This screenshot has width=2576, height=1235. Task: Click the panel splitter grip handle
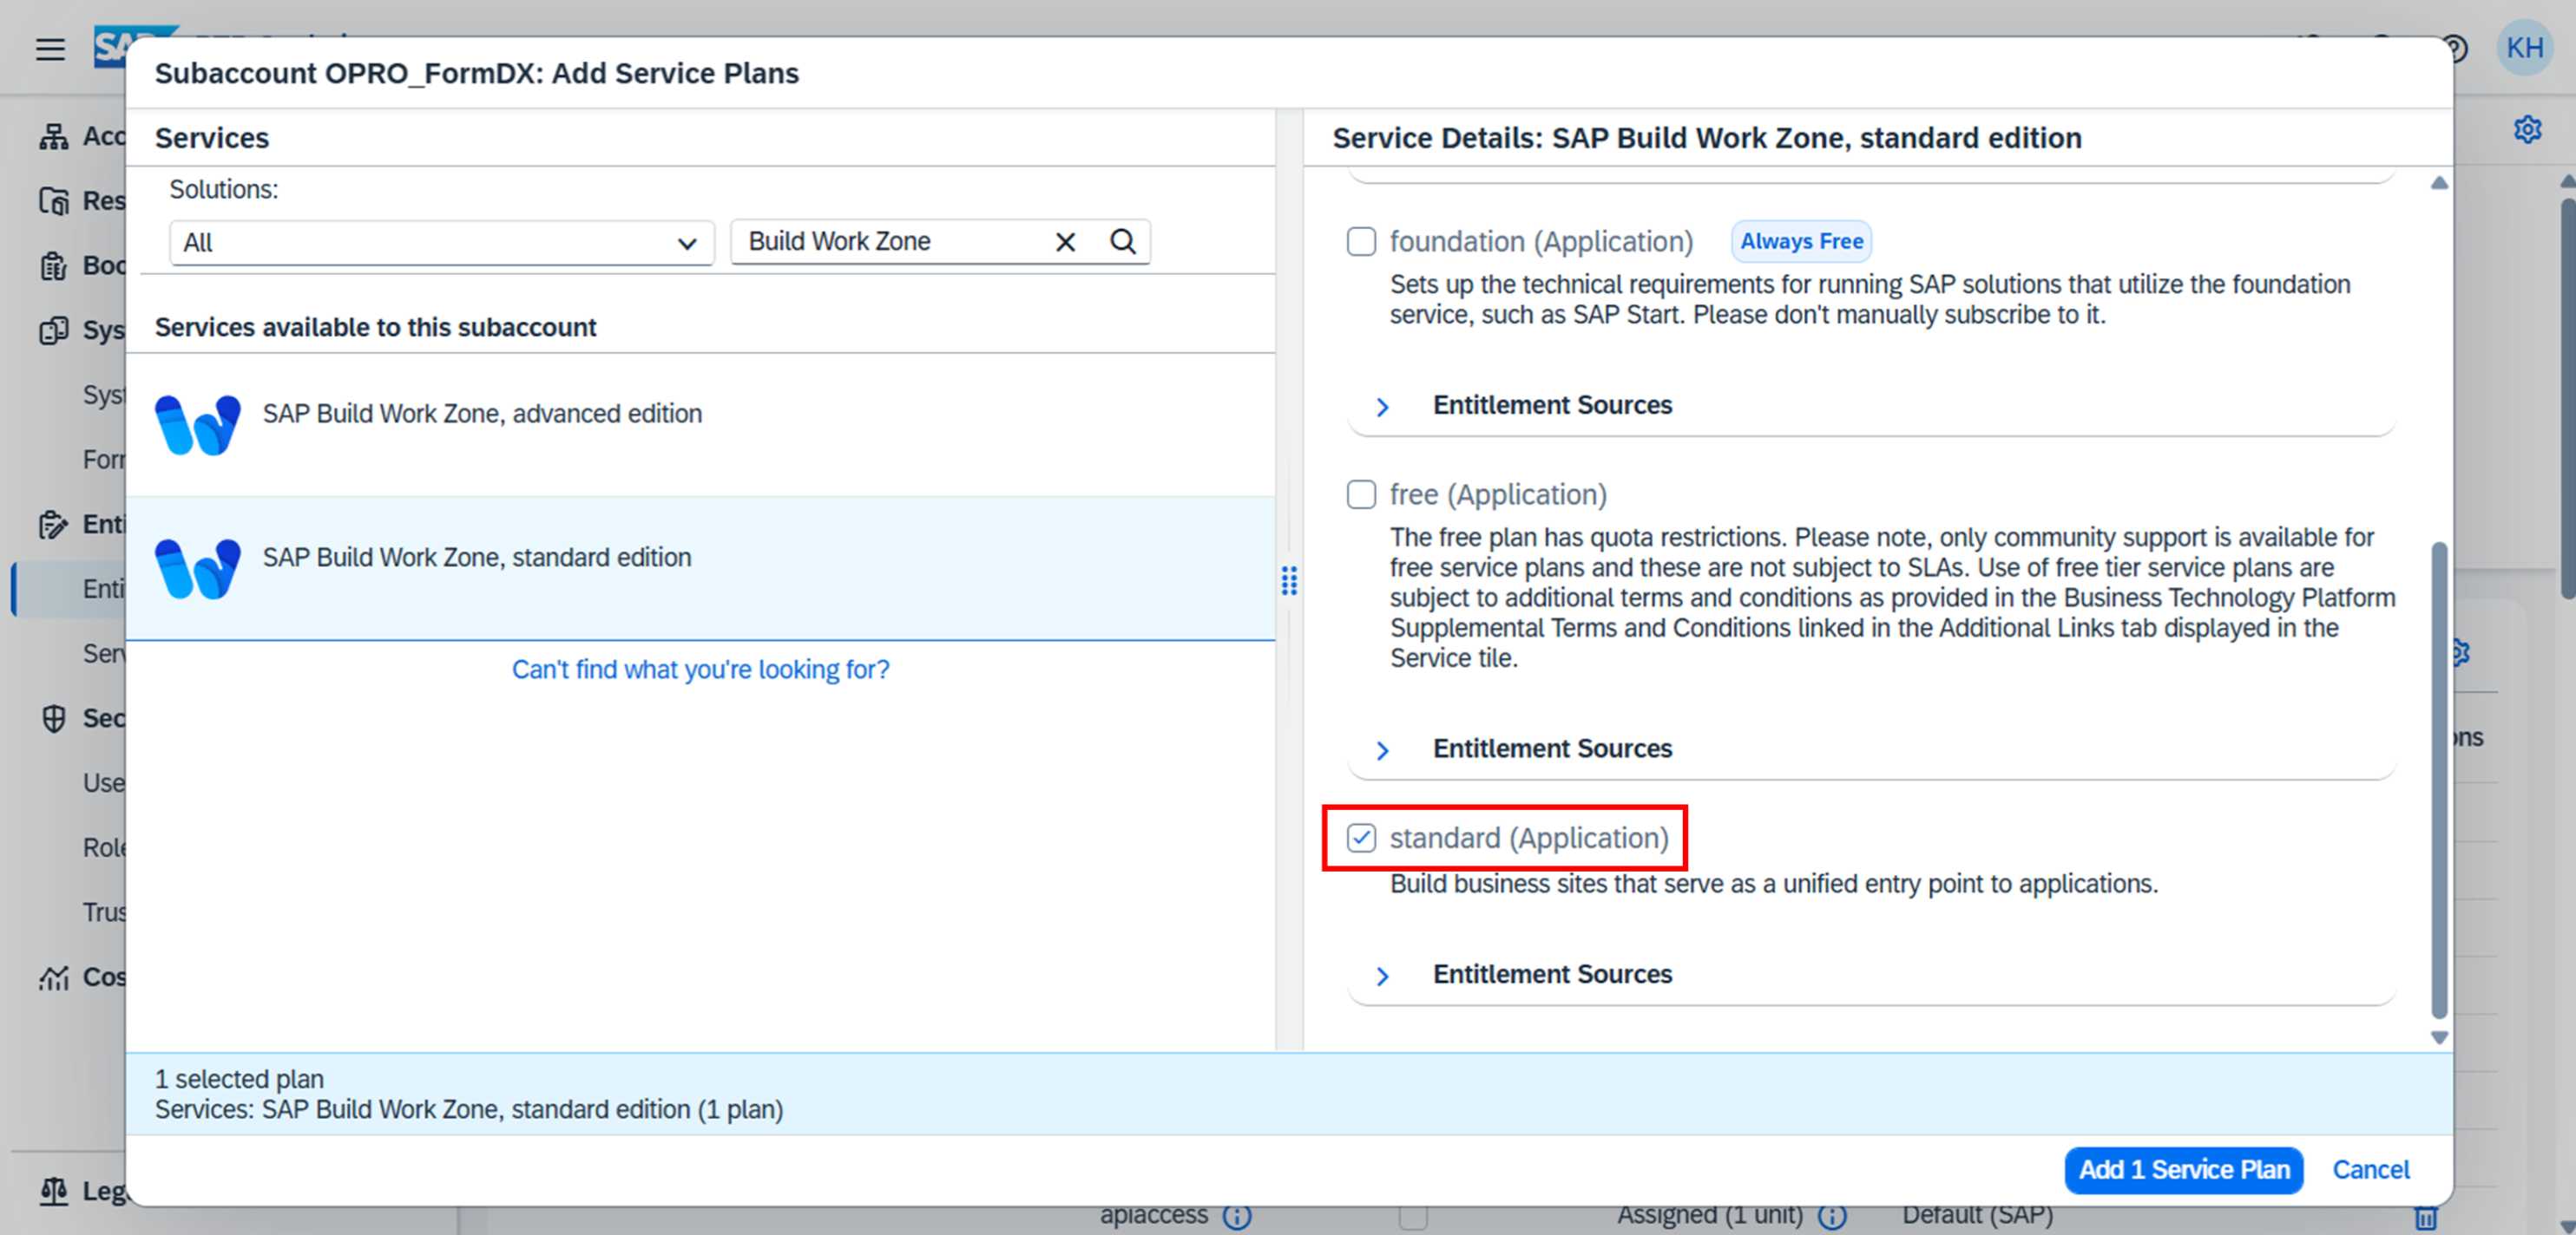pos(1289,580)
